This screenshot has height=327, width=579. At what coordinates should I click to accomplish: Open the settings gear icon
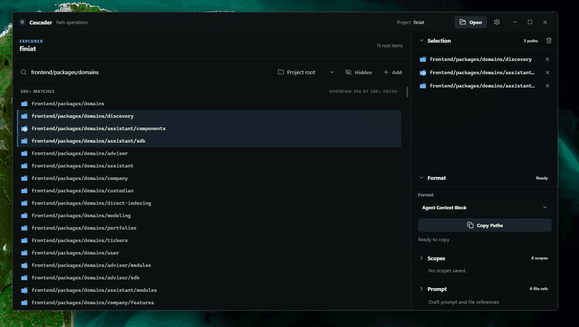click(497, 22)
